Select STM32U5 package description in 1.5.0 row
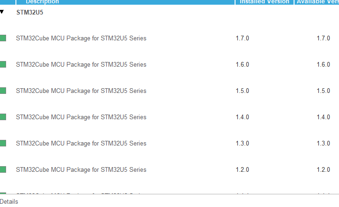Viewport: 339px width, 207px height. (x=81, y=91)
